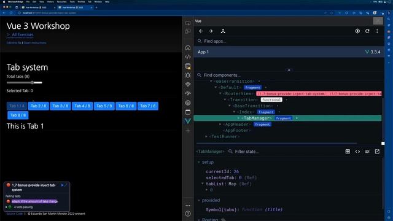
Task: Toggle state list formatting icon
Action: point(367,152)
